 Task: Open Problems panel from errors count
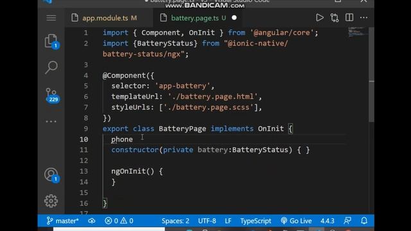tap(111, 221)
